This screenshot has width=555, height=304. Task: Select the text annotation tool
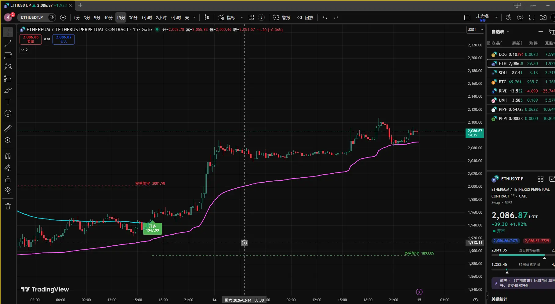pos(8,102)
